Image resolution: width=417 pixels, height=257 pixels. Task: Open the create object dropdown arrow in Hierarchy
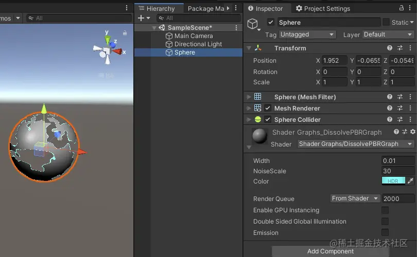click(x=148, y=18)
